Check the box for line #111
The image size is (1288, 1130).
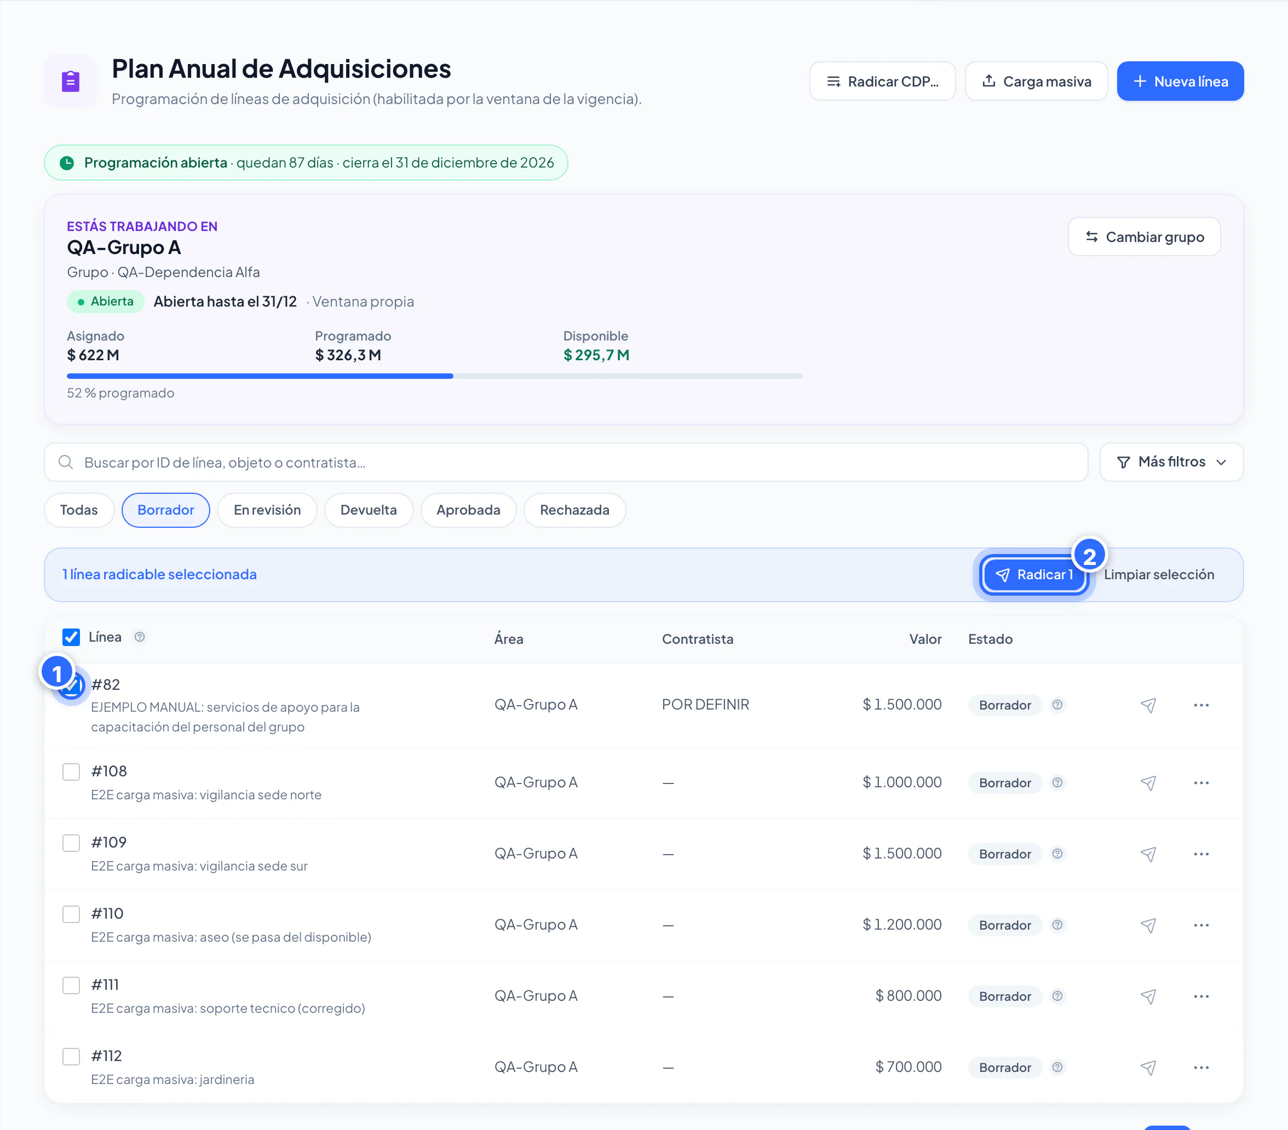point(71,986)
